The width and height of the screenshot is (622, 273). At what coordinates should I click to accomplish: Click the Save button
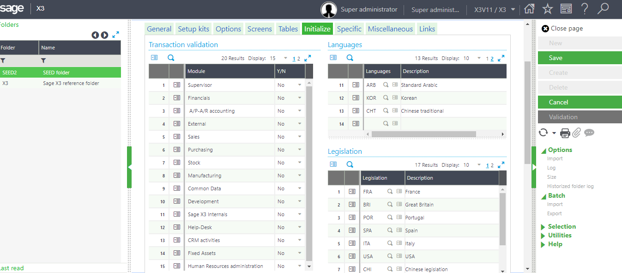(x=580, y=58)
